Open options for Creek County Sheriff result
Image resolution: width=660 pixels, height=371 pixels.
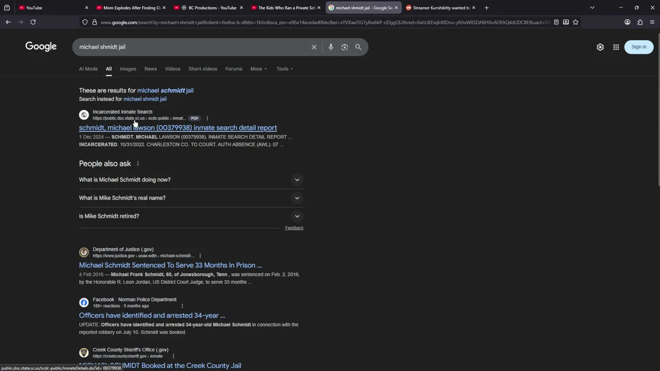click(173, 357)
